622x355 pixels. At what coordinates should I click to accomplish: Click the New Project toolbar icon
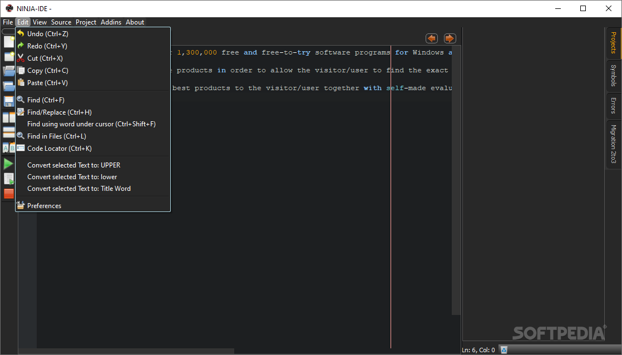point(9,56)
